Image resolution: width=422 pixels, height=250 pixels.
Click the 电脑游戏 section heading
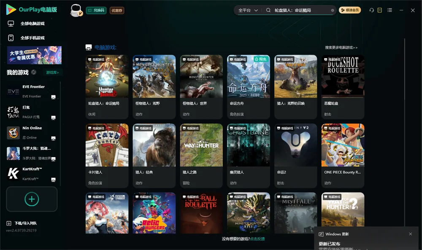click(105, 47)
